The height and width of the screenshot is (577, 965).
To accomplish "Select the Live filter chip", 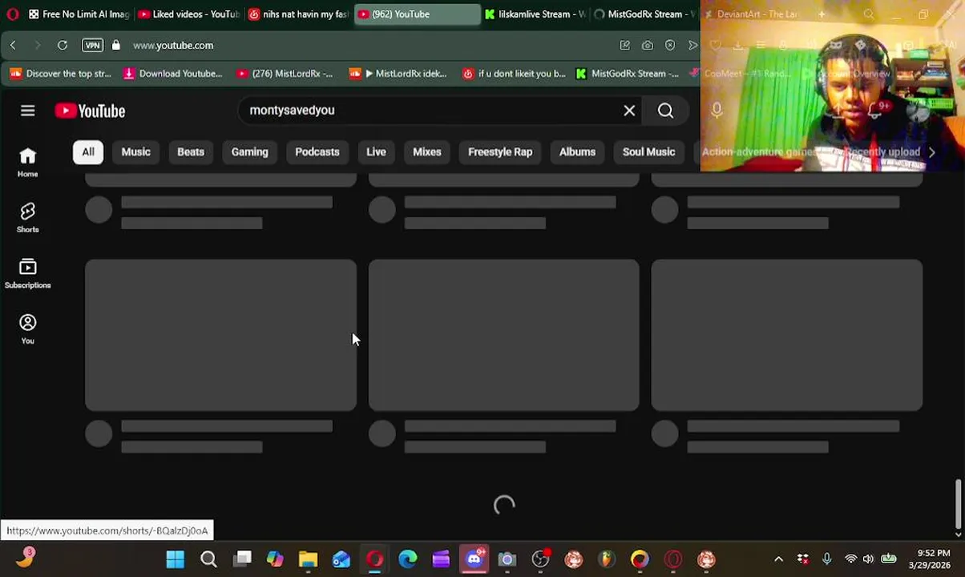I will point(376,151).
